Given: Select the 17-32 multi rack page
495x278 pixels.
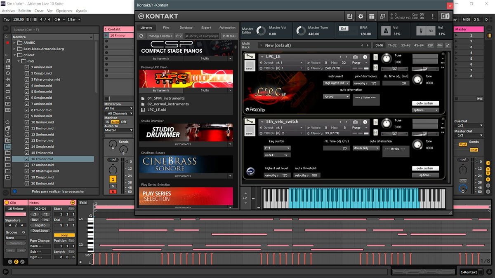Looking at the screenshot, I should click(x=392, y=45).
